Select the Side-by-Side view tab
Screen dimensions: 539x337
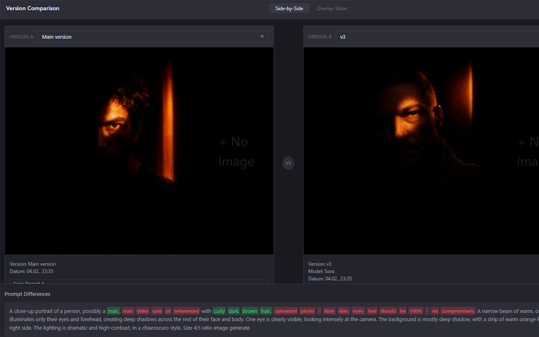pyautogui.click(x=289, y=8)
